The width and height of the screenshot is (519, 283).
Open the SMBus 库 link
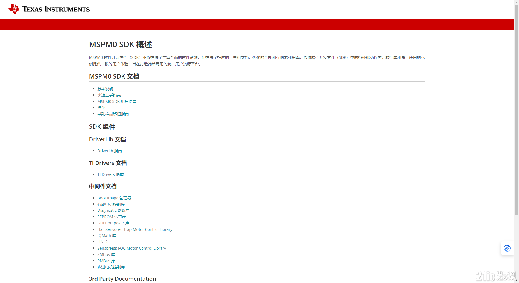tap(106, 254)
